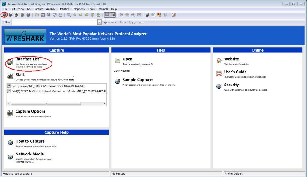Save capture file toolbar icon
This screenshot has width=307, height=177.
click(x=43, y=15)
